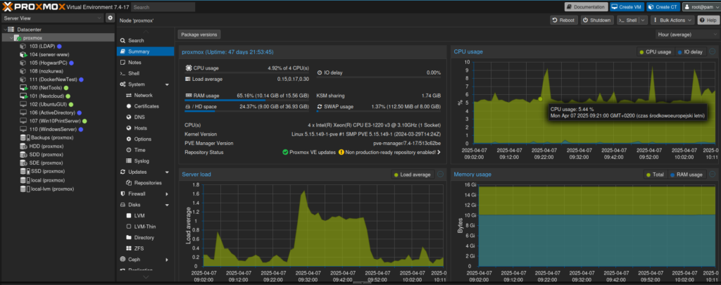Screen dimensions: 721x285
Task: Click the Notes icon in node menu
Action: coord(123,63)
